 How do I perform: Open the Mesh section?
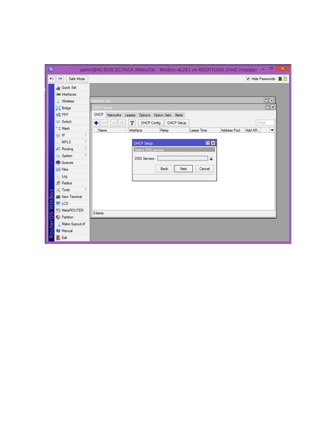(72, 129)
